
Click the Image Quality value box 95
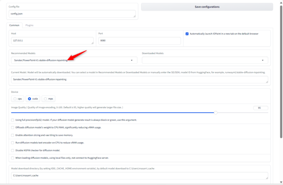[x=261, y=108]
